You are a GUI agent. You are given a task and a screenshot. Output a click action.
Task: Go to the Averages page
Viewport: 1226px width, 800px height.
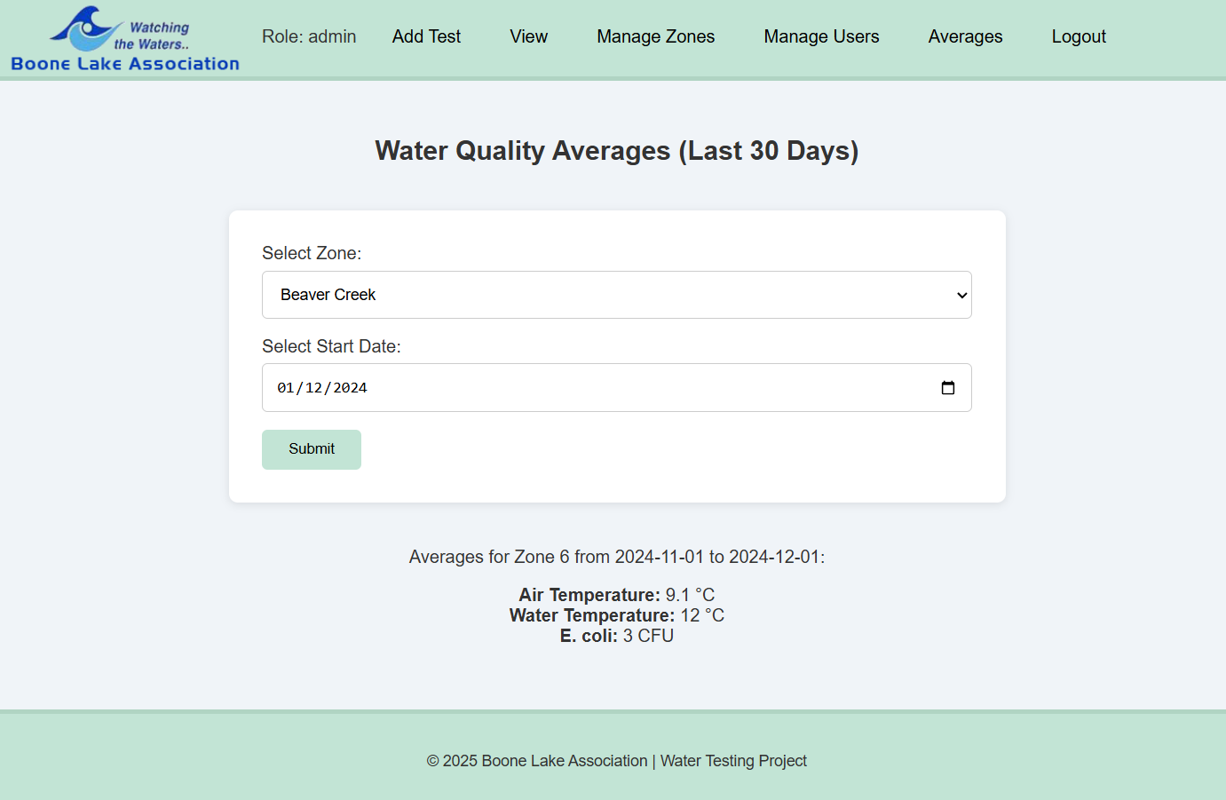pos(965,36)
